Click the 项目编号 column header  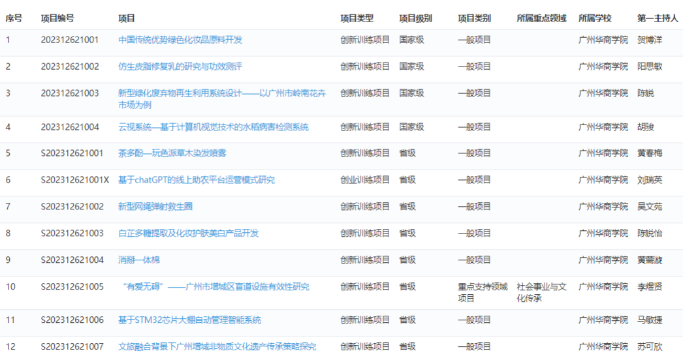click(x=57, y=18)
